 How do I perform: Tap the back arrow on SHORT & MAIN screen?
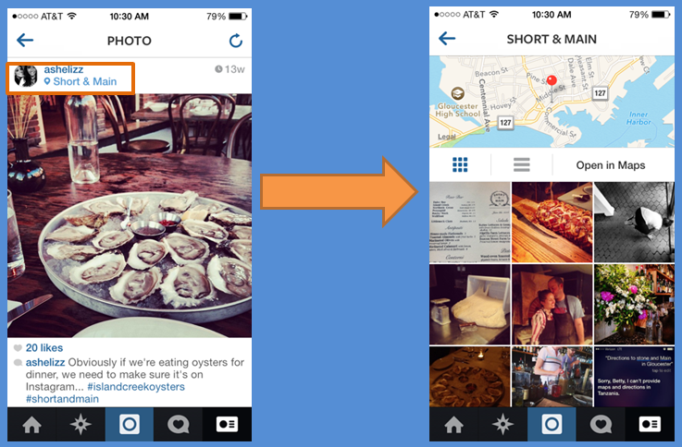pos(447,38)
